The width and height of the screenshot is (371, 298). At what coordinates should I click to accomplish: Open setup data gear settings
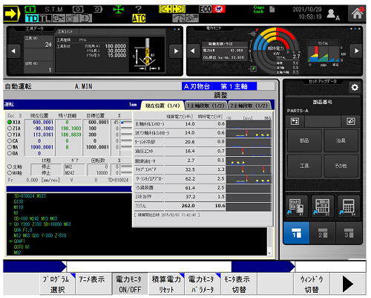coord(355,87)
